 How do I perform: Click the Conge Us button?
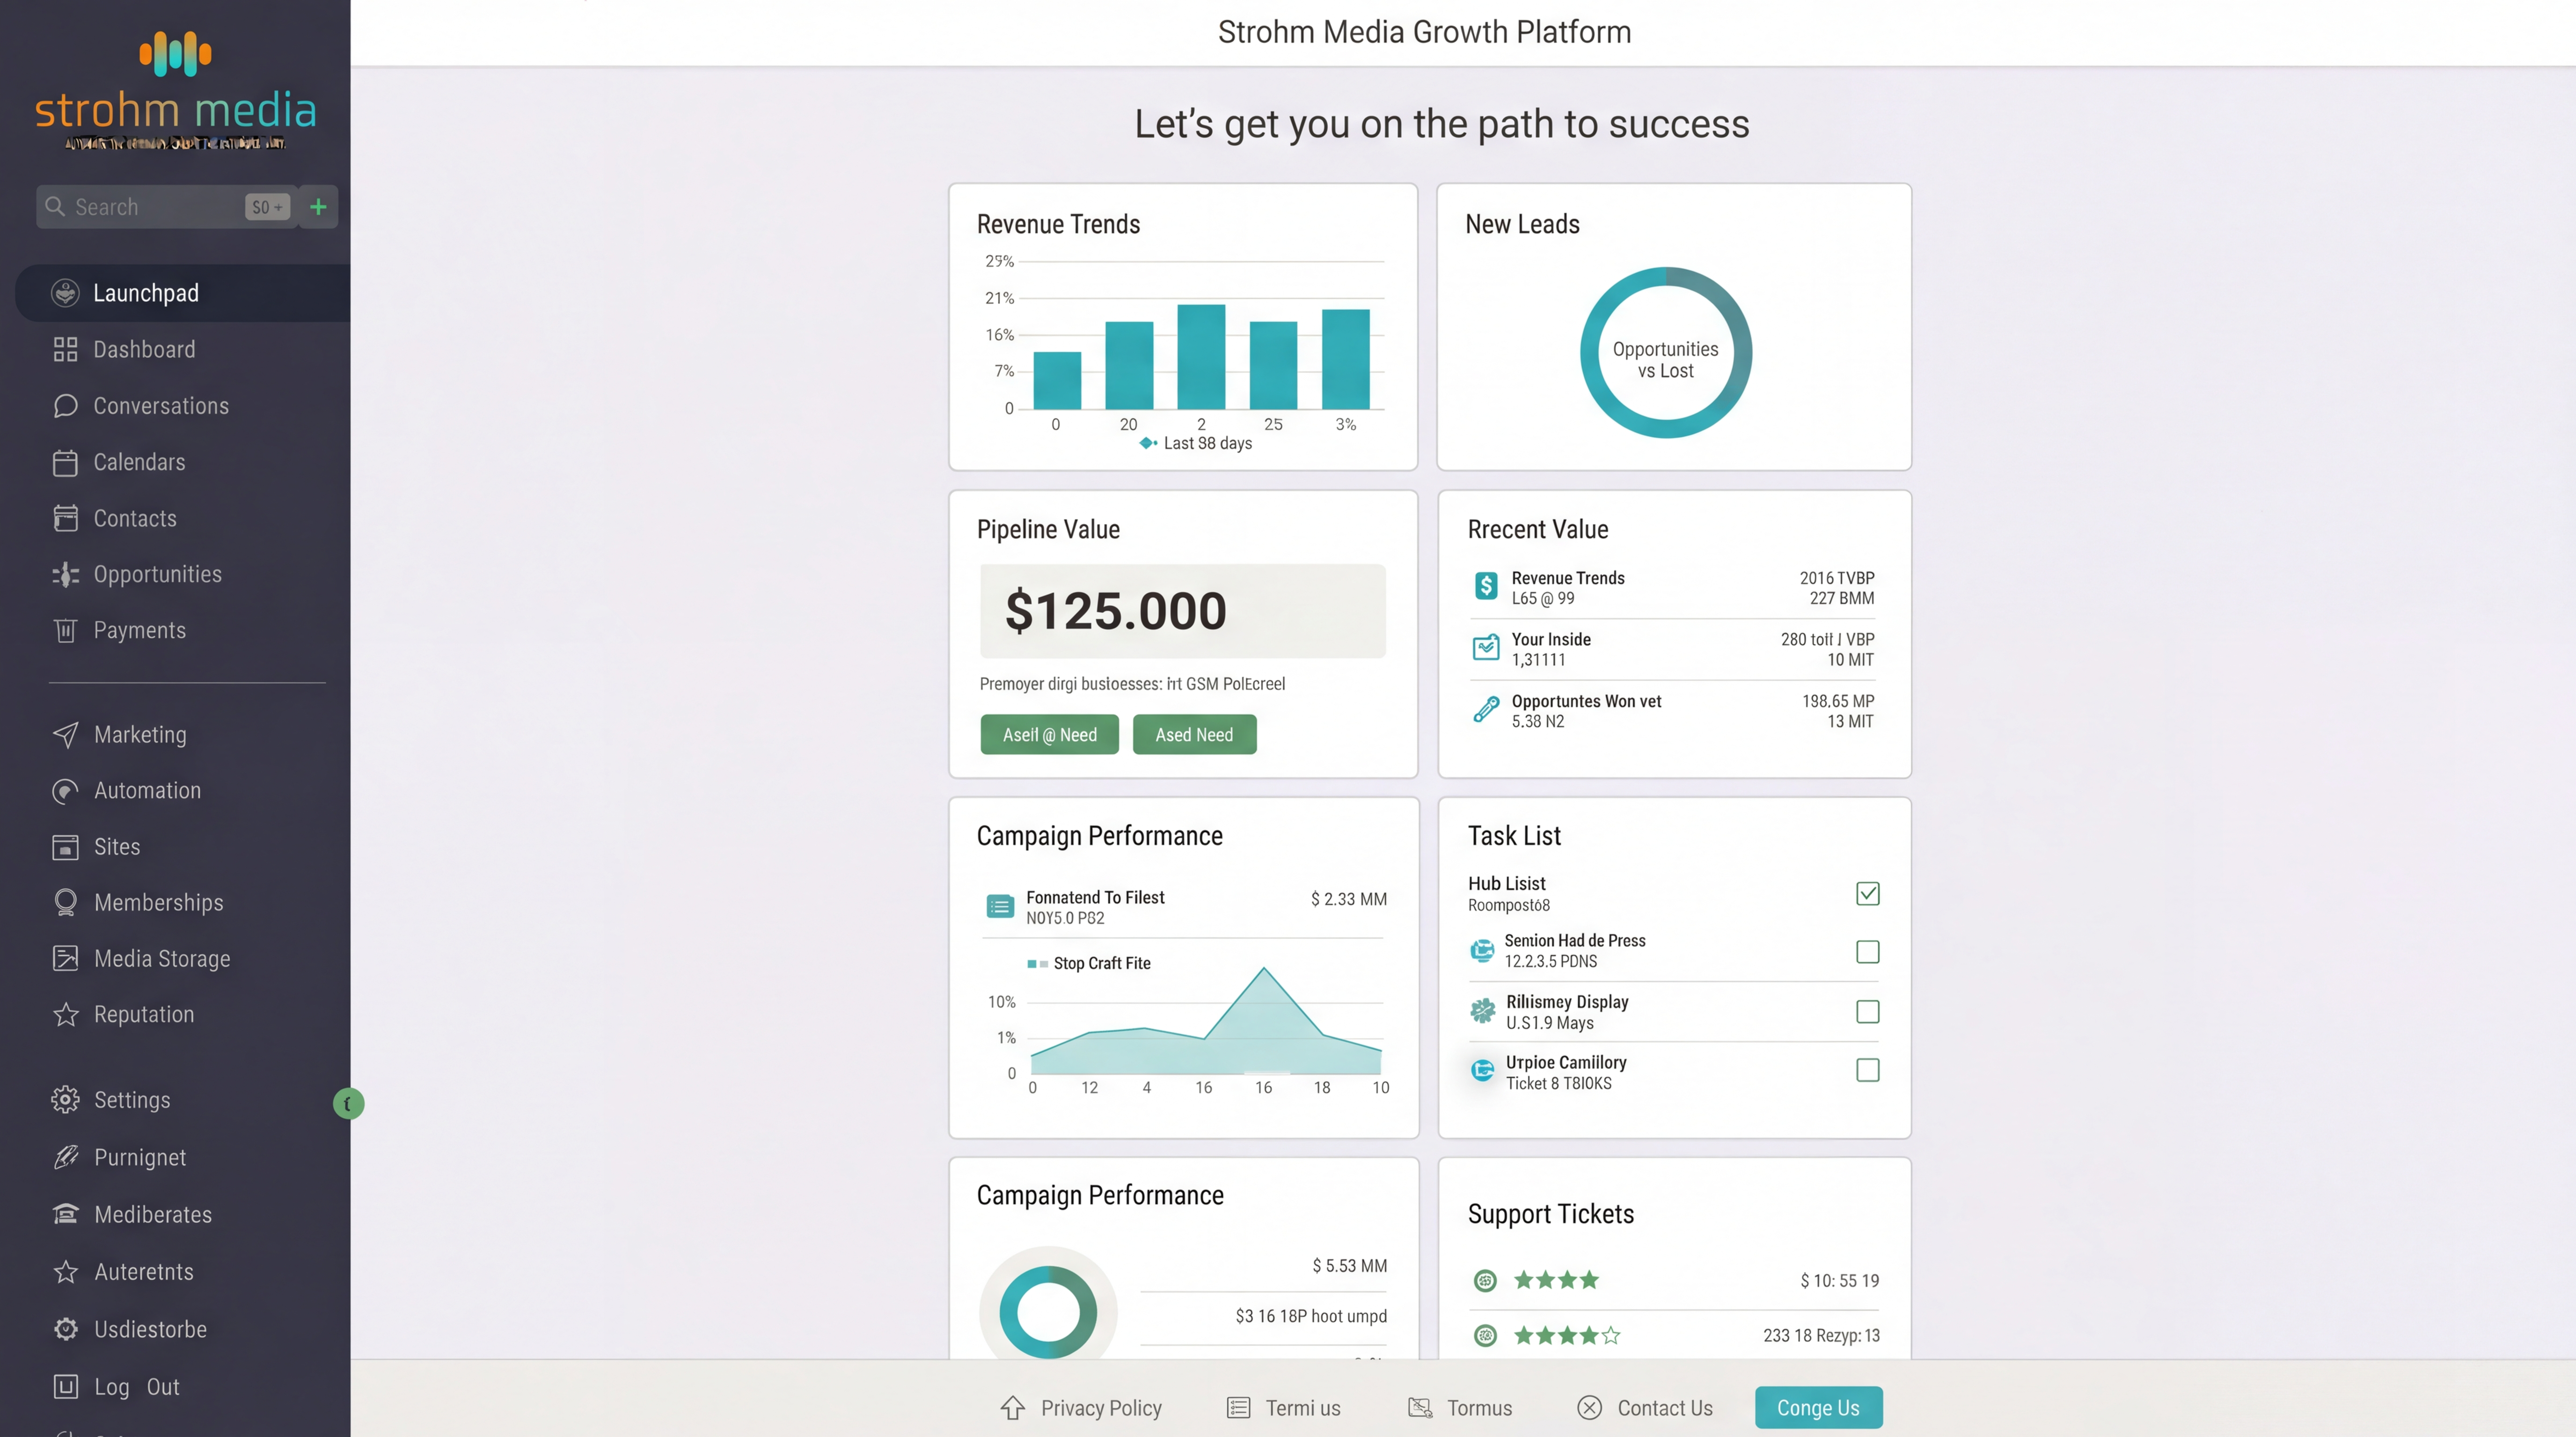(x=1817, y=1408)
